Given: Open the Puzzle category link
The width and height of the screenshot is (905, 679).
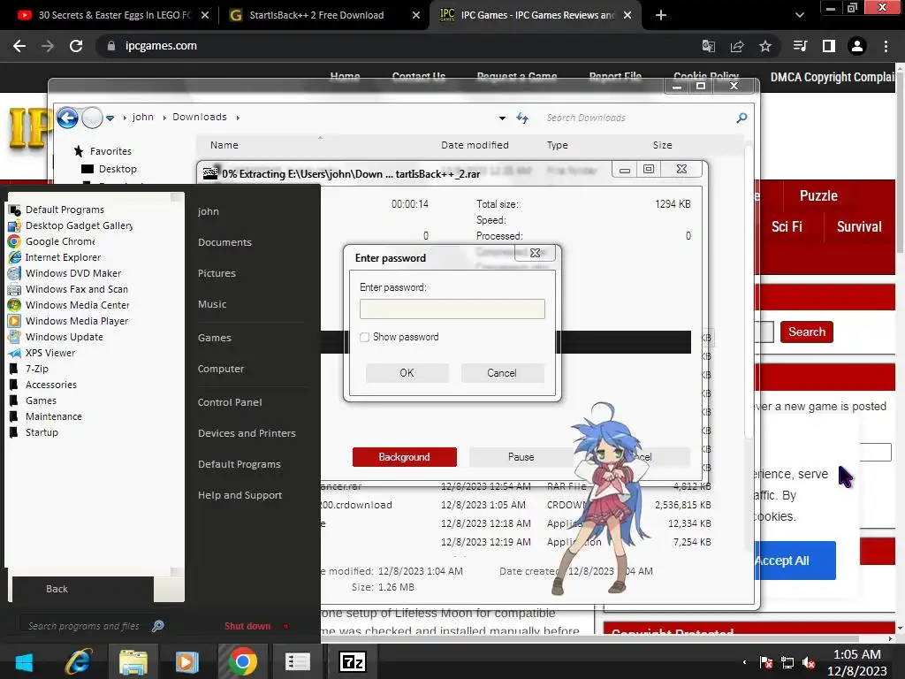Looking at the screenshot, I should click(x=818, y=195).
